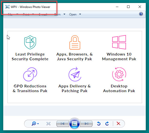This screenshot has width=149, height=133.
Task: Delete the photo with red X
Action: (x=118, y=124)
